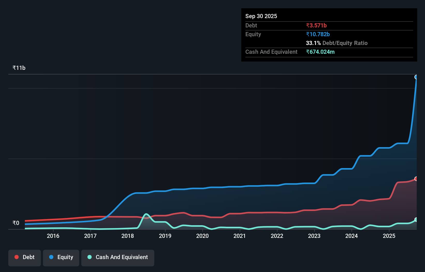Select the red Debt endpoint marker on chart
Viewport: 425px width, 272px height.
click(x=416, y=179)
